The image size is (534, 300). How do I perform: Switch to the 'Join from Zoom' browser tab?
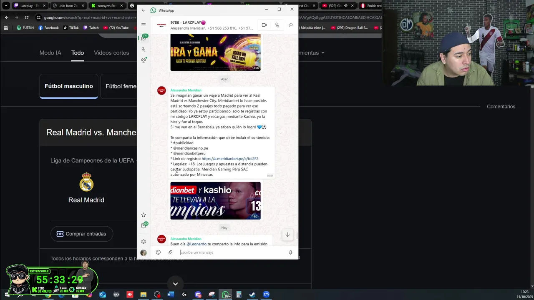pyautogui.click(x=68, y=6)
